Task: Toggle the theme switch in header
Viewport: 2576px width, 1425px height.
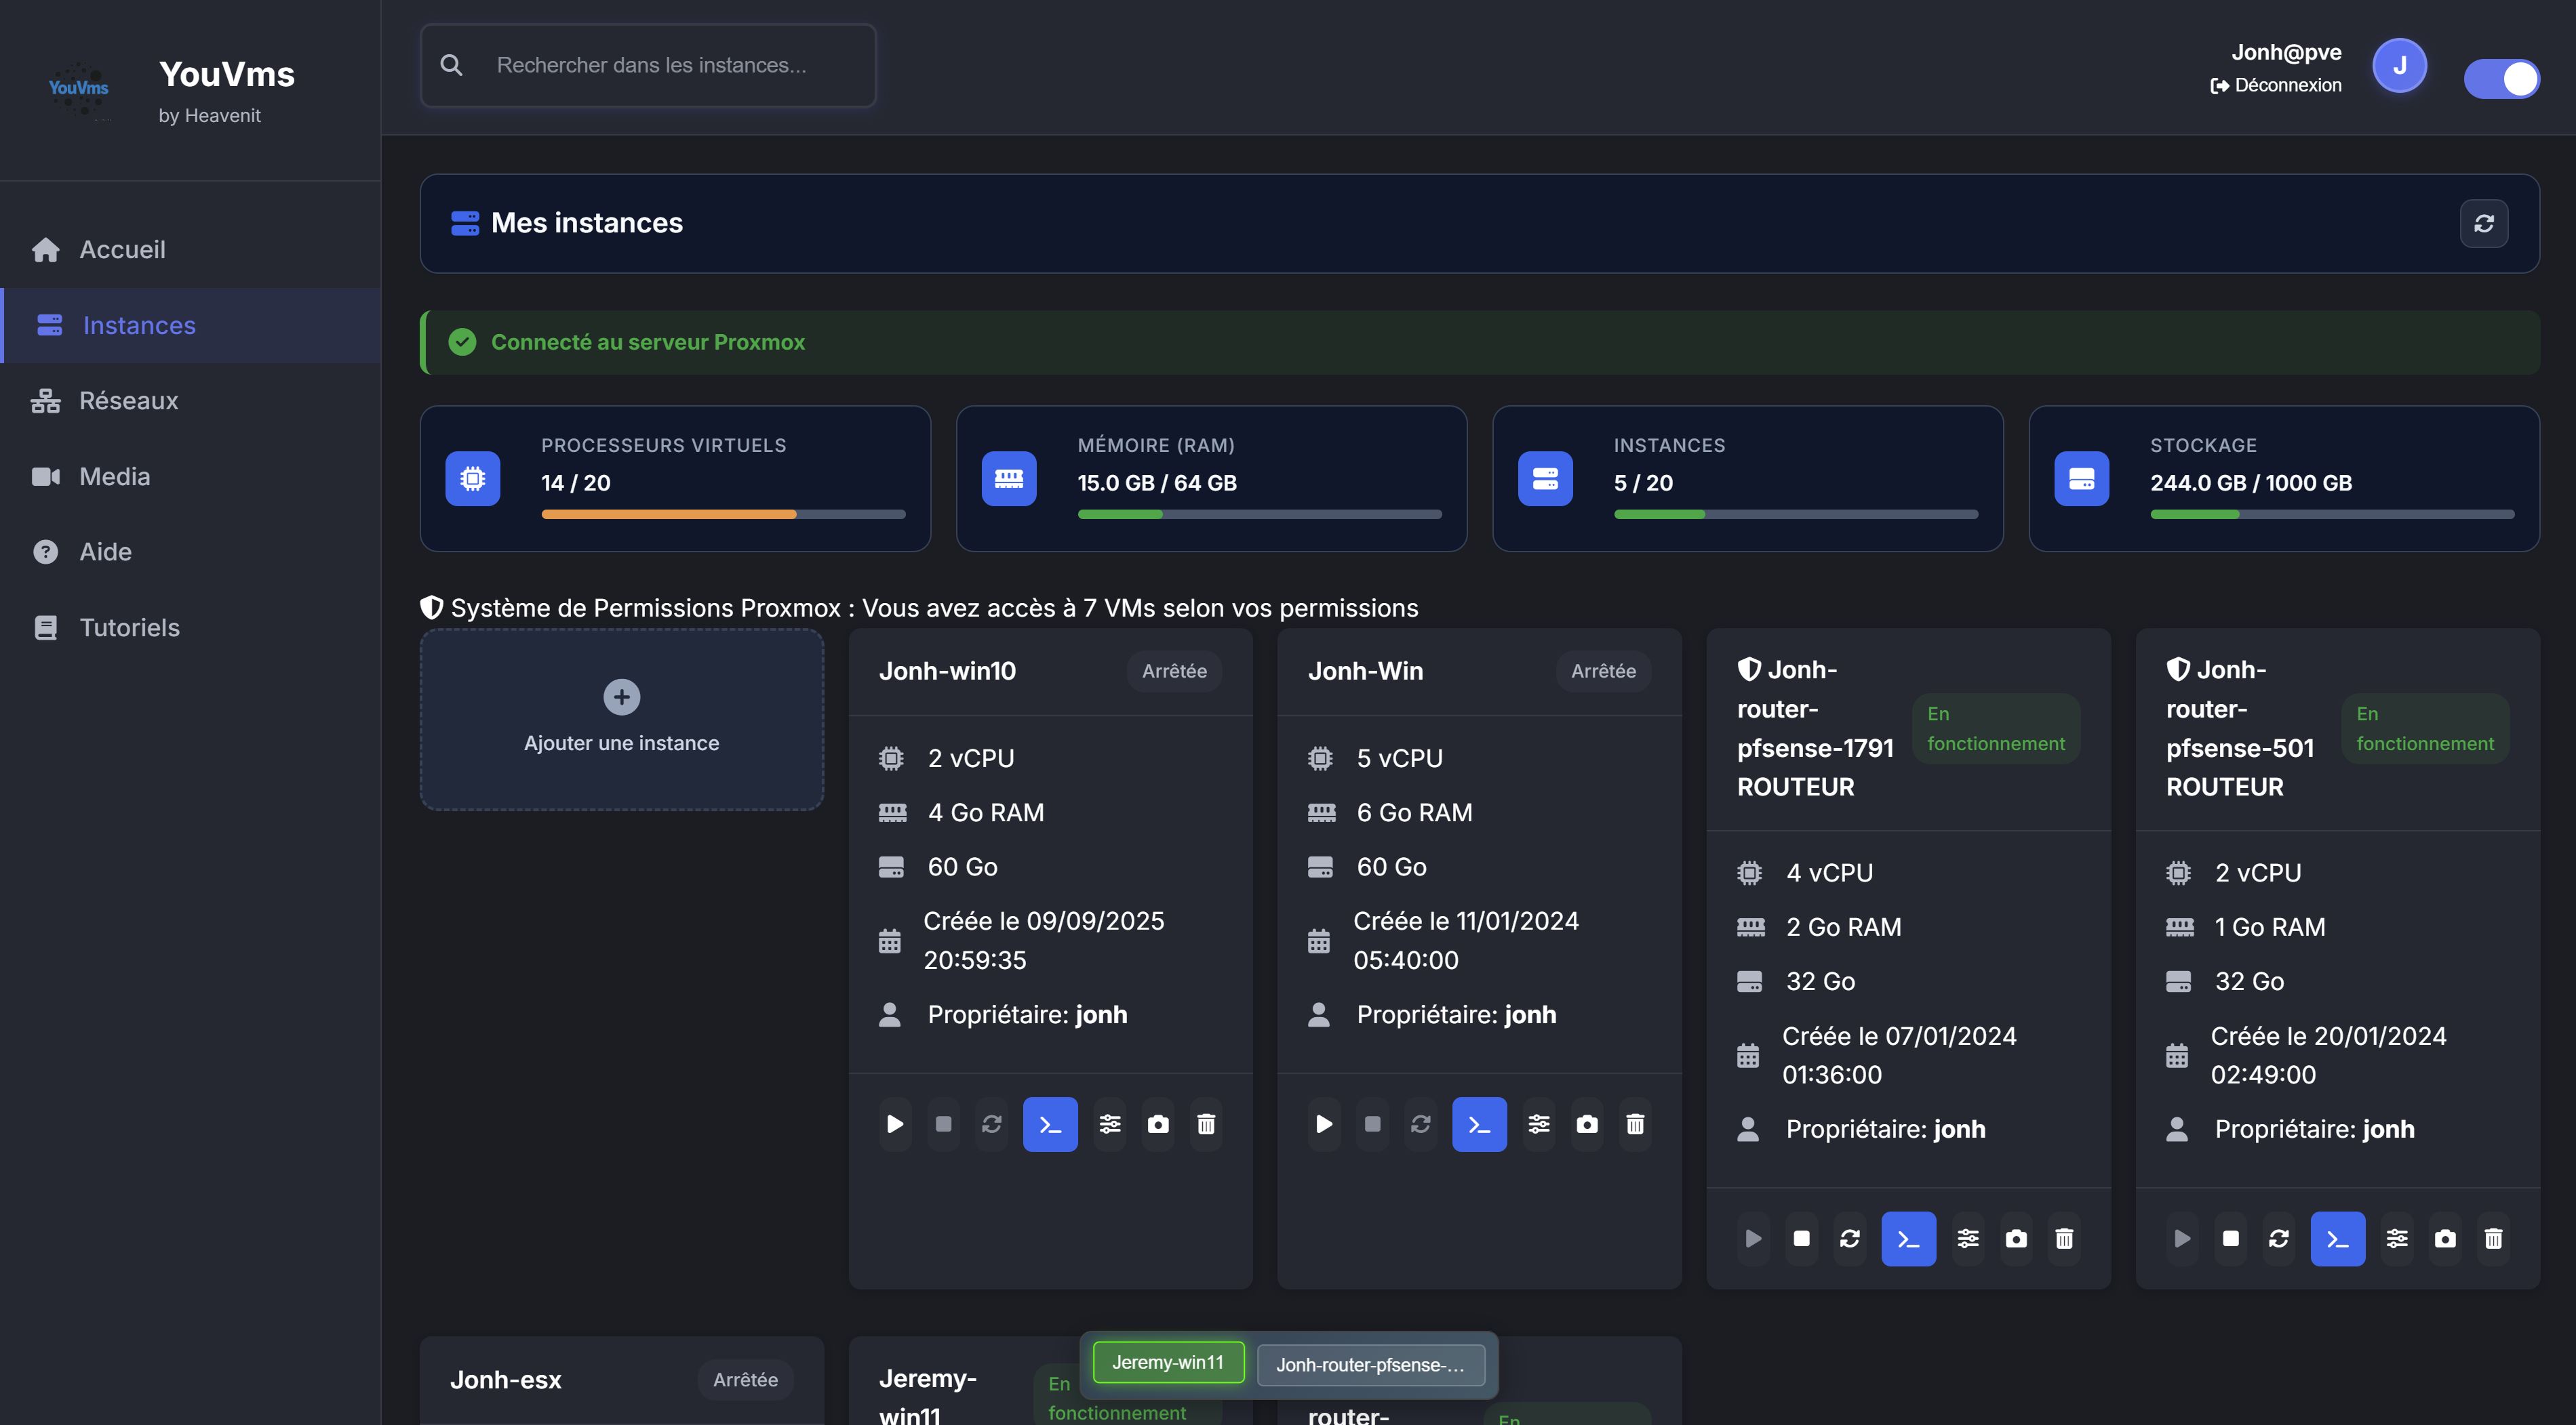Action: coord(2502,79)
